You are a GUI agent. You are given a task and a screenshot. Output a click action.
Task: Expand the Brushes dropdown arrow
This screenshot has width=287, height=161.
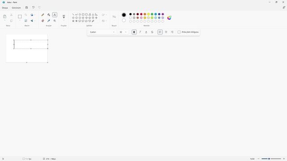tap(64, 20)
